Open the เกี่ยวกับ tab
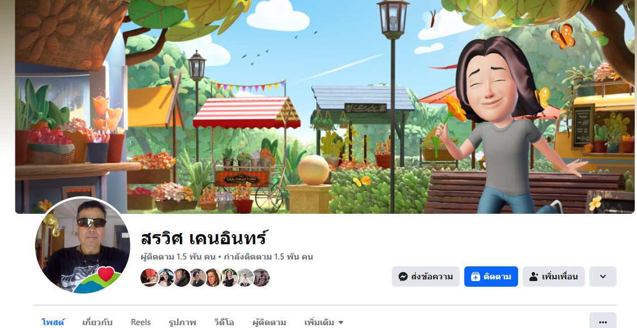 [x=97, y=322]
